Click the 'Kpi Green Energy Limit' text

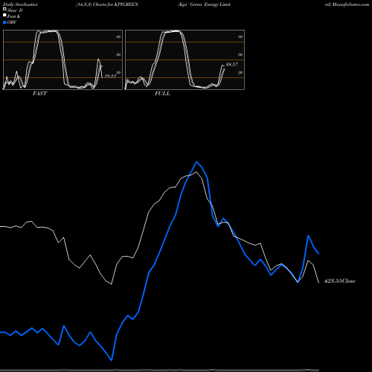pyautogui.click(x=205, y=4)
